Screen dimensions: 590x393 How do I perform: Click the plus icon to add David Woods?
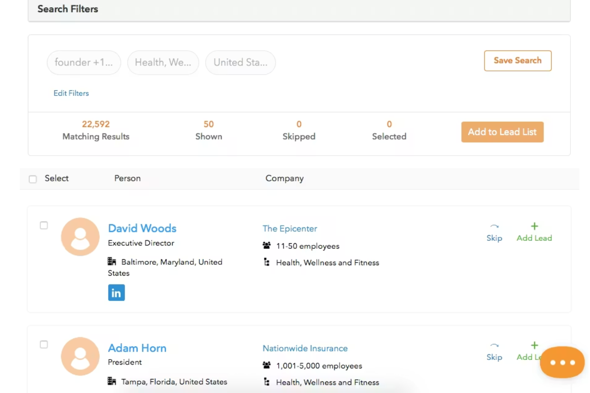[x=535, y=226]
